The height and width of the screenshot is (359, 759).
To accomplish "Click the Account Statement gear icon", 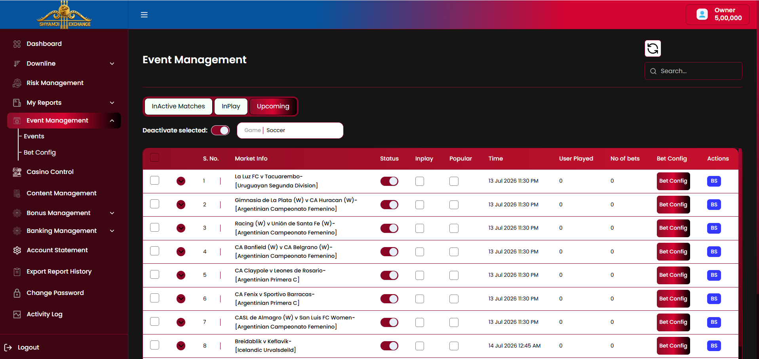I will click(x=17, y=250).
